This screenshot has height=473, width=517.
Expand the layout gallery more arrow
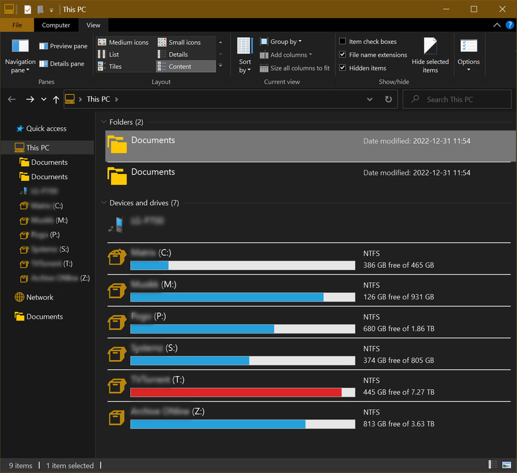[220, 66]
